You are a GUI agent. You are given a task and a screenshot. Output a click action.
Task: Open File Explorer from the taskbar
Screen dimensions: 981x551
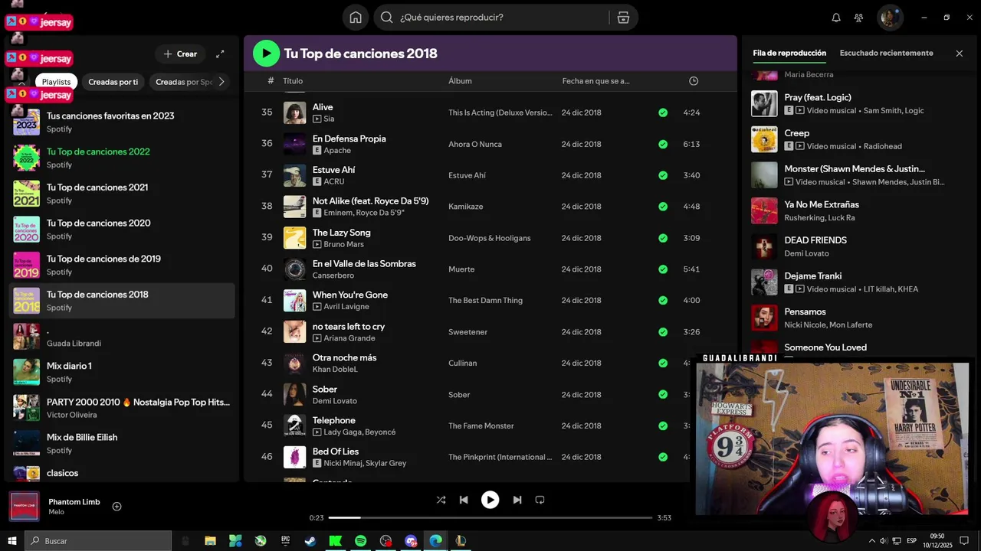click(x=210, y=540)
